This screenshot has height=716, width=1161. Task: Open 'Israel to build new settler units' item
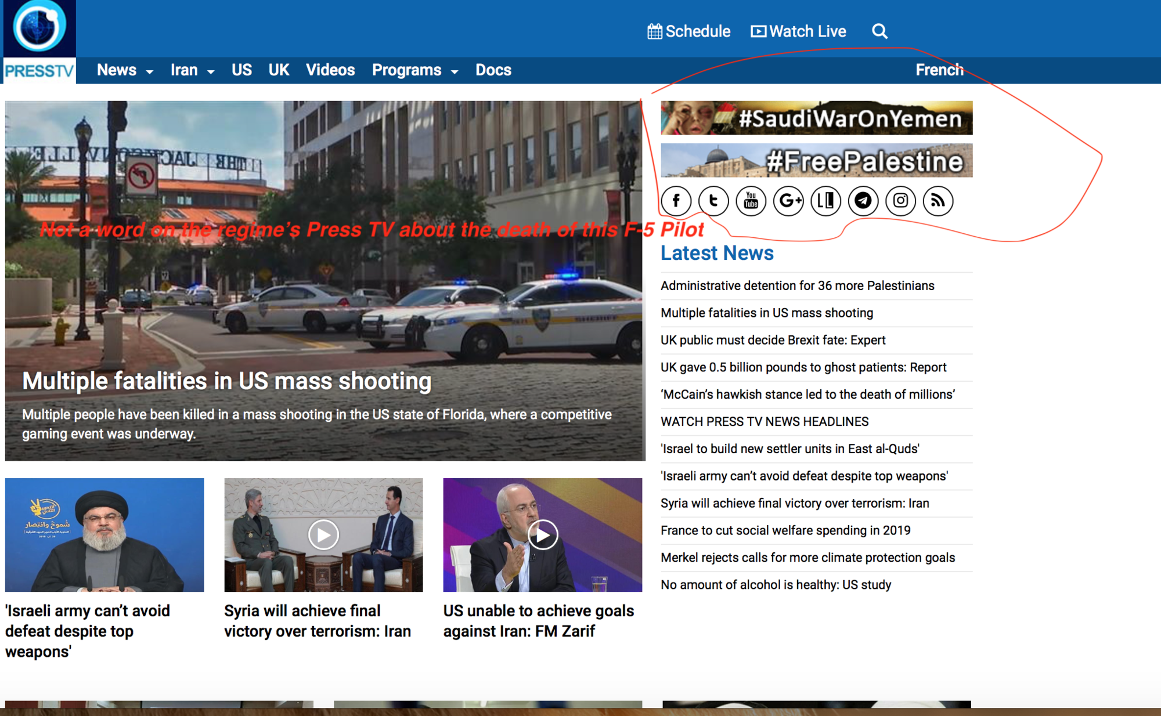tap(790, 449)
